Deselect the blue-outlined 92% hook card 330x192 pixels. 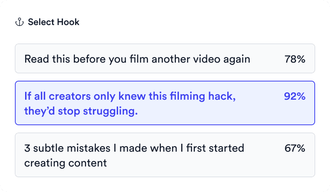click(165, 103)
